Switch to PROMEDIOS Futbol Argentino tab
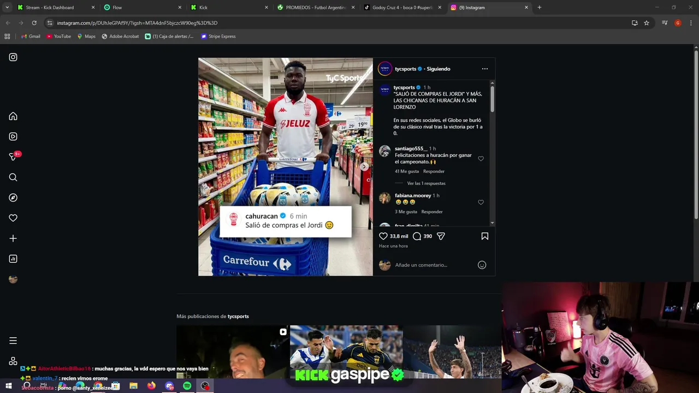Screen dimensions: 699x393 tap(316, 8)
